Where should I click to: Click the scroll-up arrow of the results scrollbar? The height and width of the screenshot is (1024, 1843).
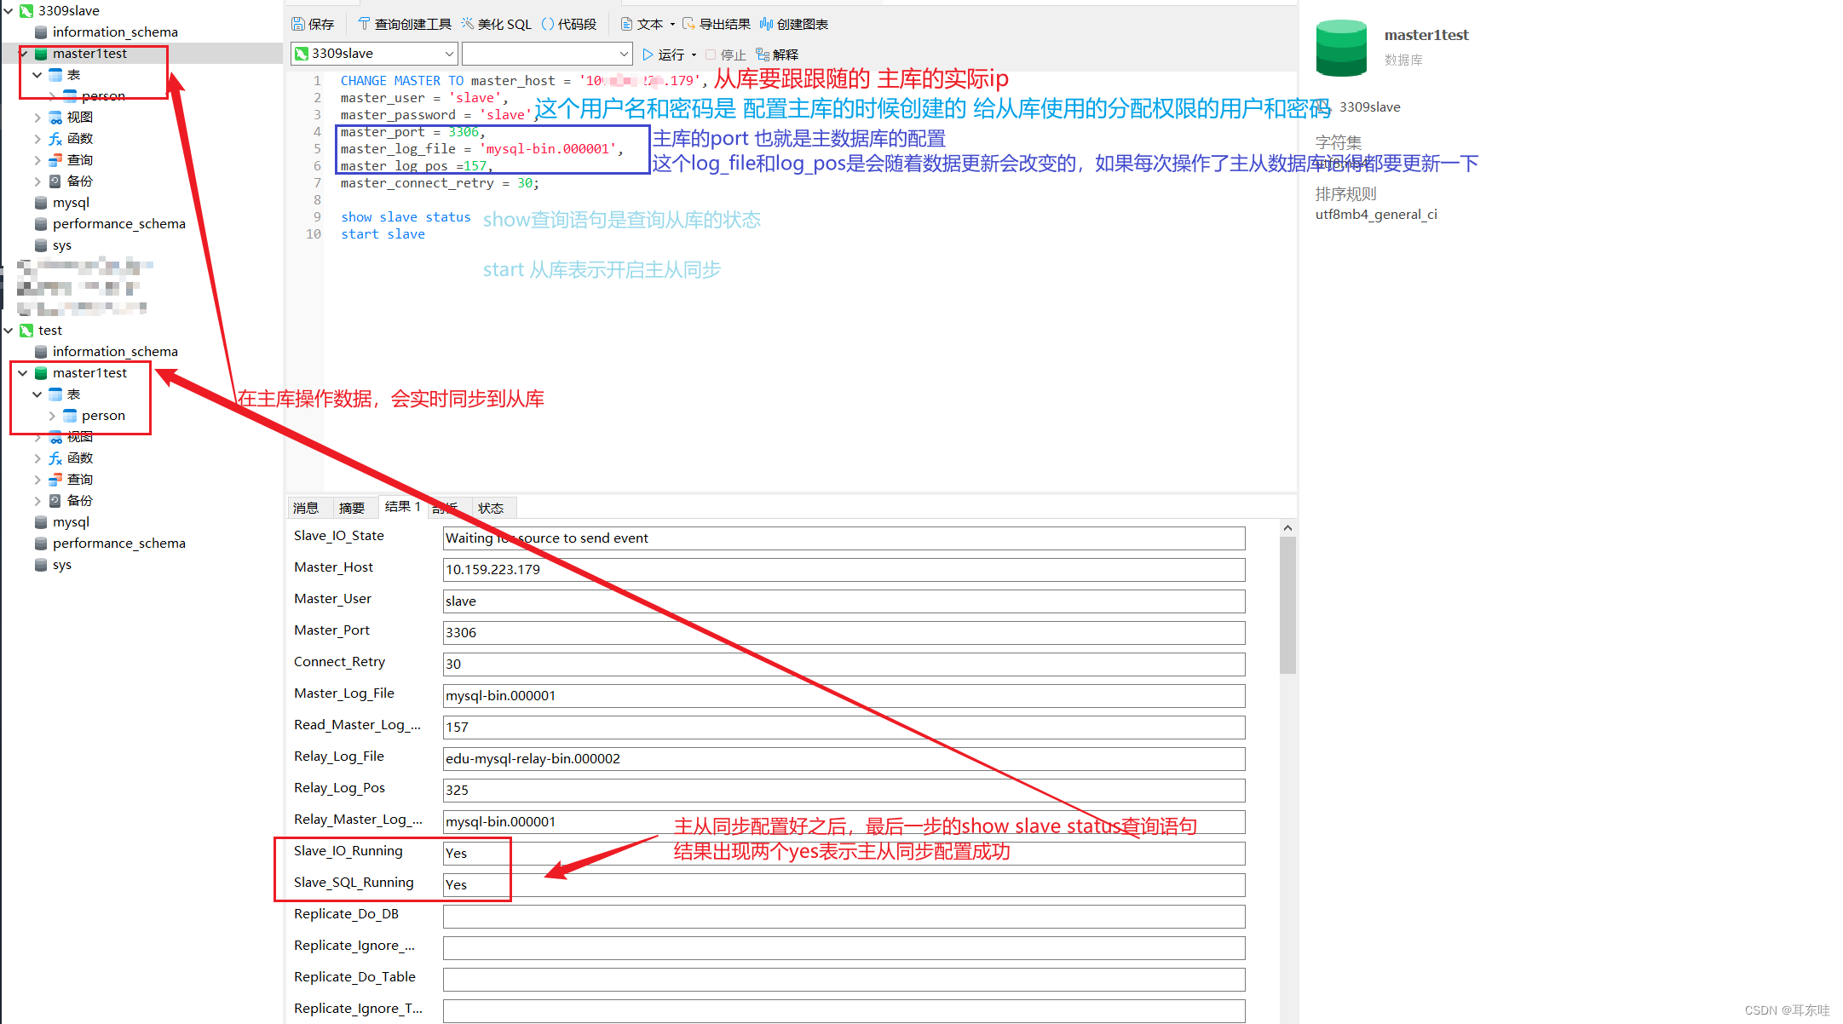(1287, 528)
